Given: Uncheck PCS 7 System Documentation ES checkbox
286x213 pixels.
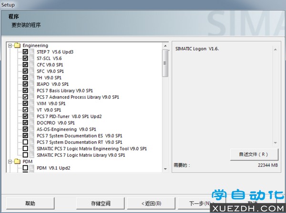Looking at the screenshot, I should [x=25, y=135].
